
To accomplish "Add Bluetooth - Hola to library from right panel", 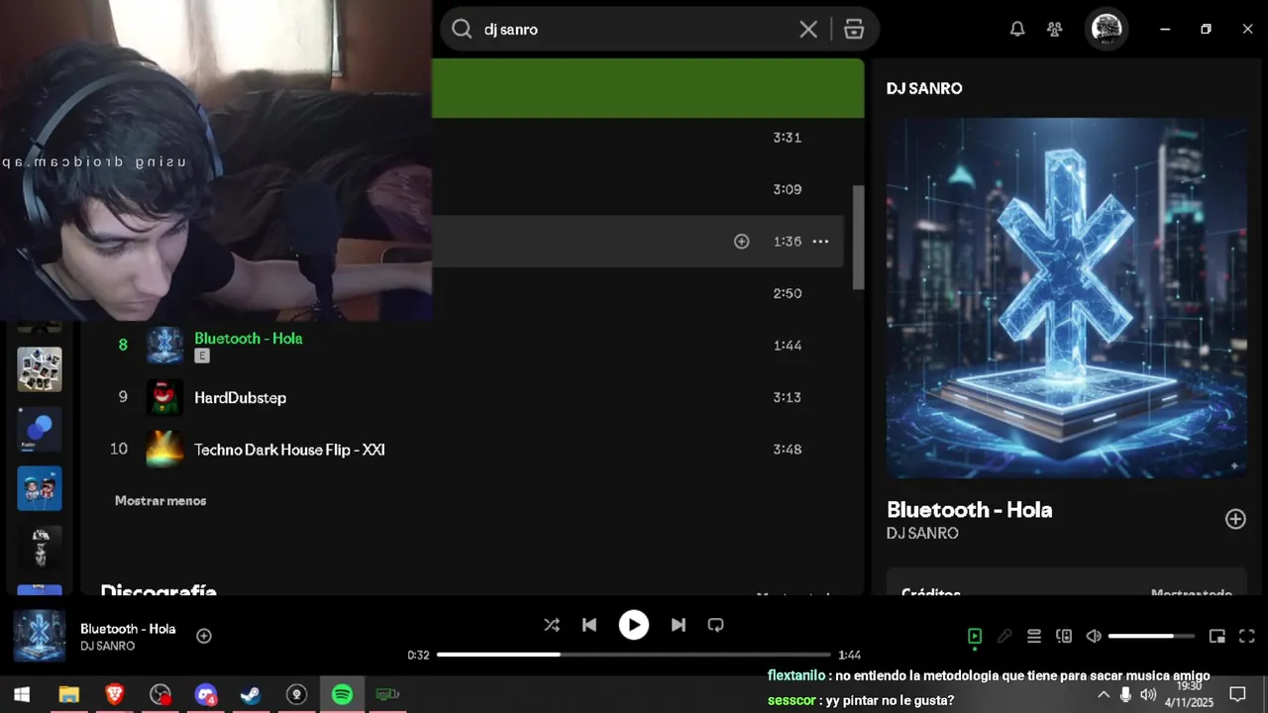I will [x=1235, y=519].
